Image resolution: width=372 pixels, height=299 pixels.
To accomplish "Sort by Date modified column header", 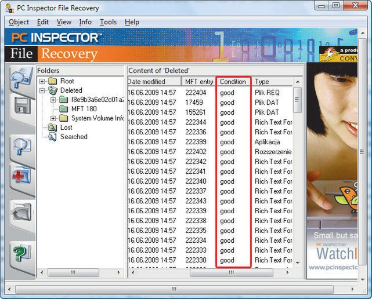I will (154, 82).
